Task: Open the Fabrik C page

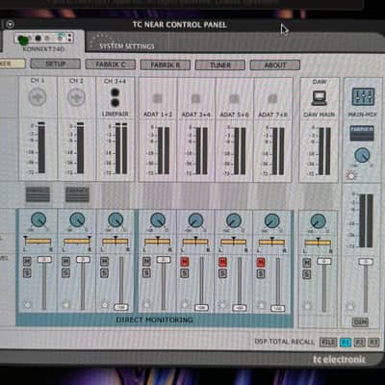Action: (x=111, y=64)
